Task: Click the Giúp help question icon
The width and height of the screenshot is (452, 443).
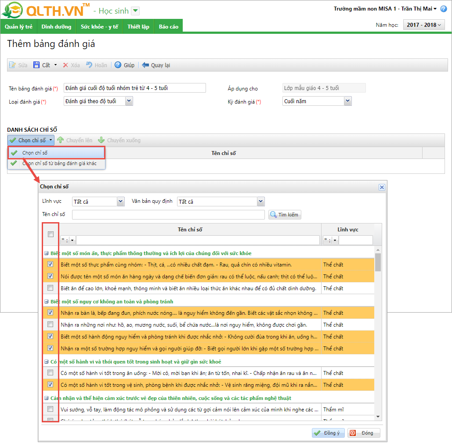Action: [x=118, y=65]
